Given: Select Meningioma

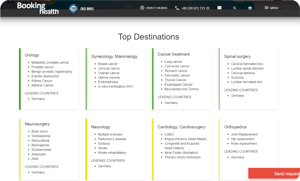Looking at the screenshot, I should click(x=40, y=145).
